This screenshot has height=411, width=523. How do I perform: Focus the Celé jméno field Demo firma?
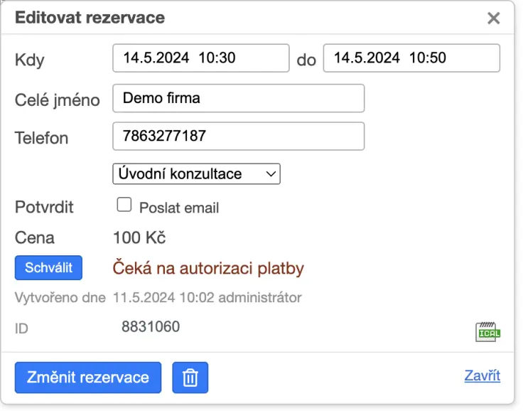tap(239, 98)
